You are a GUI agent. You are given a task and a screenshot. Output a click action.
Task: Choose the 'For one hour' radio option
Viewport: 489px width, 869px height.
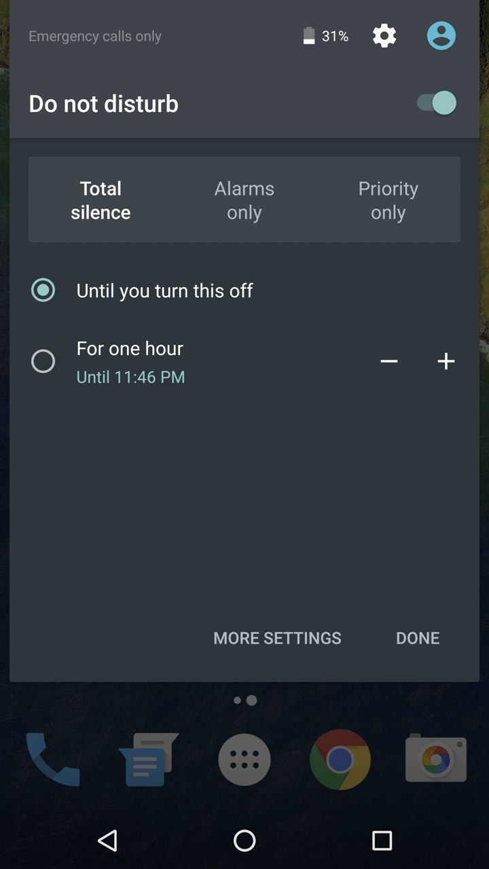43,361
